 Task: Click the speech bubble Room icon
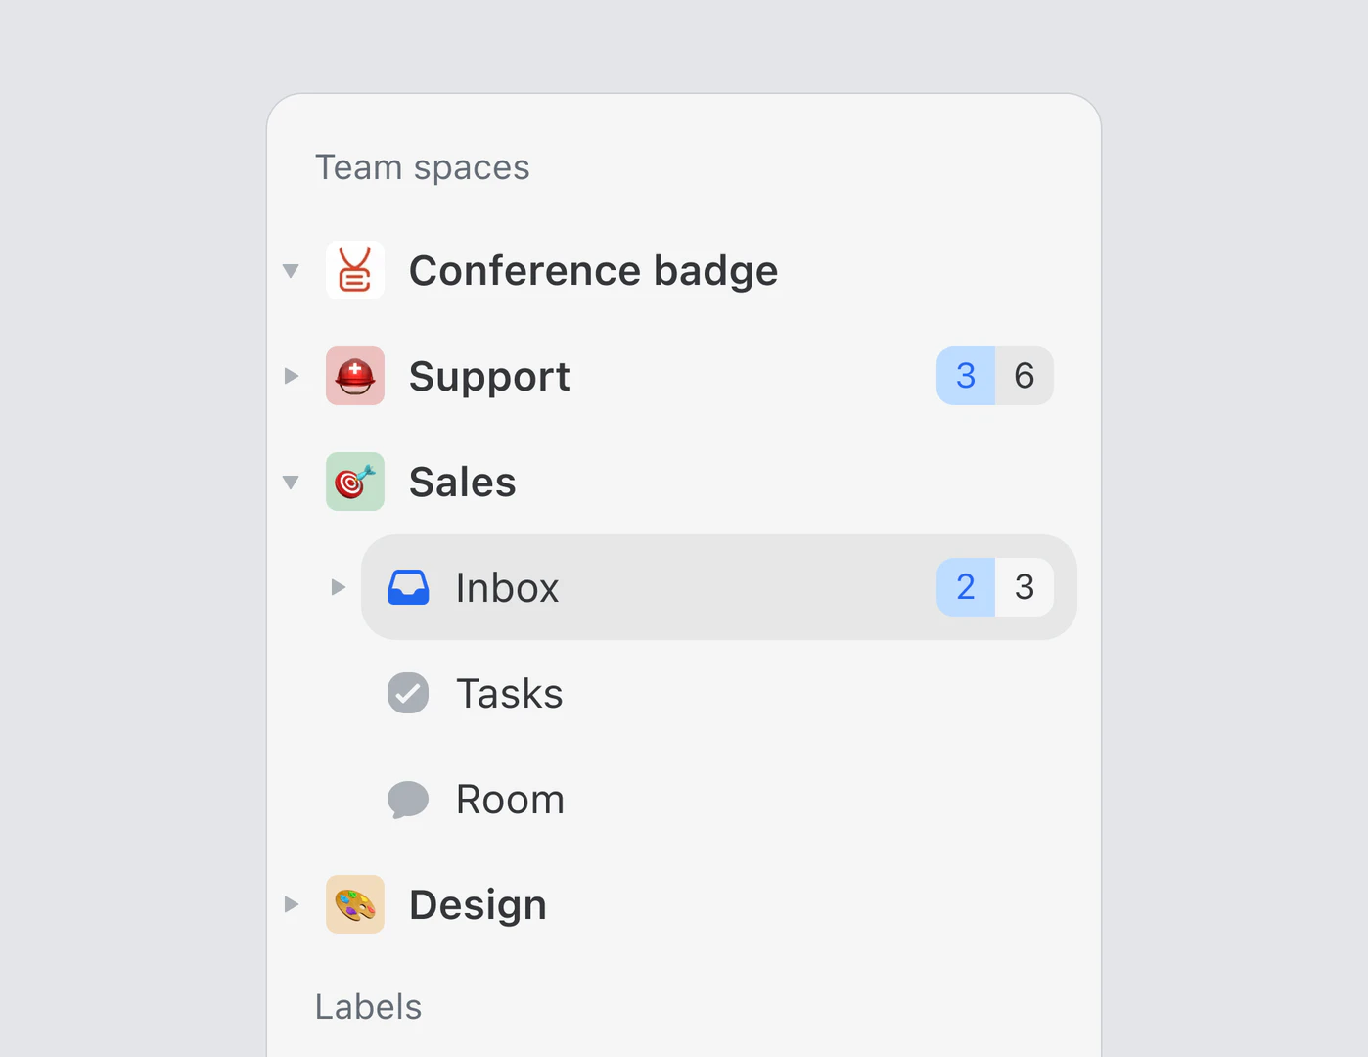point(408,799)
